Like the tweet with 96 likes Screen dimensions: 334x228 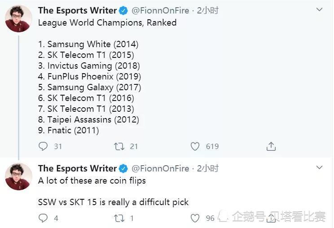point(195,218)
